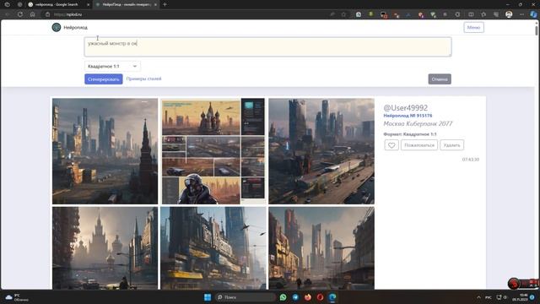The height and width of the screenshot is (304, 540).
Task: Click the taskbar clock and date
Action: coord(521,297)
